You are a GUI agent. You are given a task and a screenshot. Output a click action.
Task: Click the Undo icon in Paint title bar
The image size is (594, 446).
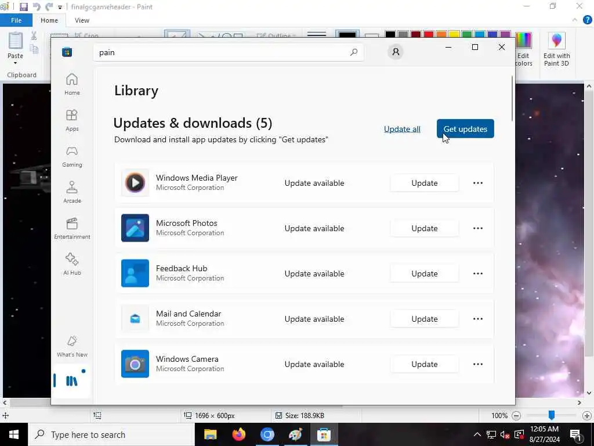[37, 7]
